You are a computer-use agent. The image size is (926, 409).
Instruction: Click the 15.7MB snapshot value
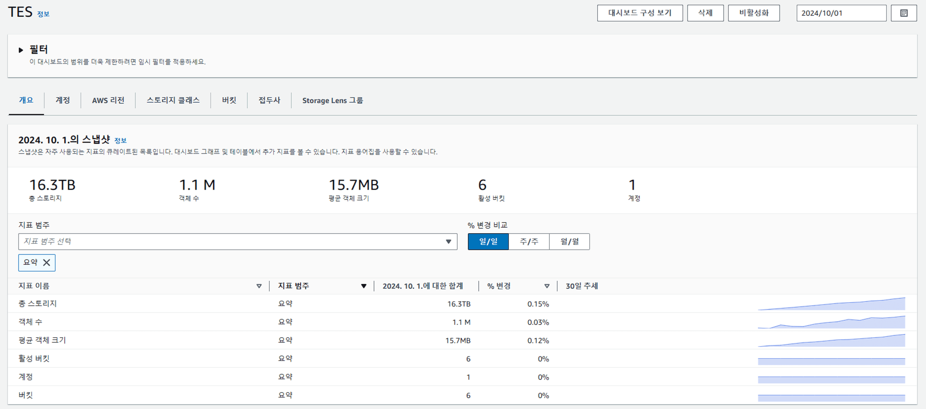354,185
